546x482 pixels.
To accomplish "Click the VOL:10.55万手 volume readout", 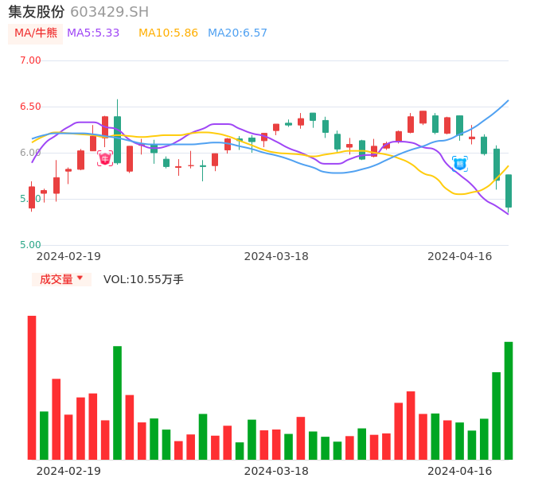I will [143, 279].
